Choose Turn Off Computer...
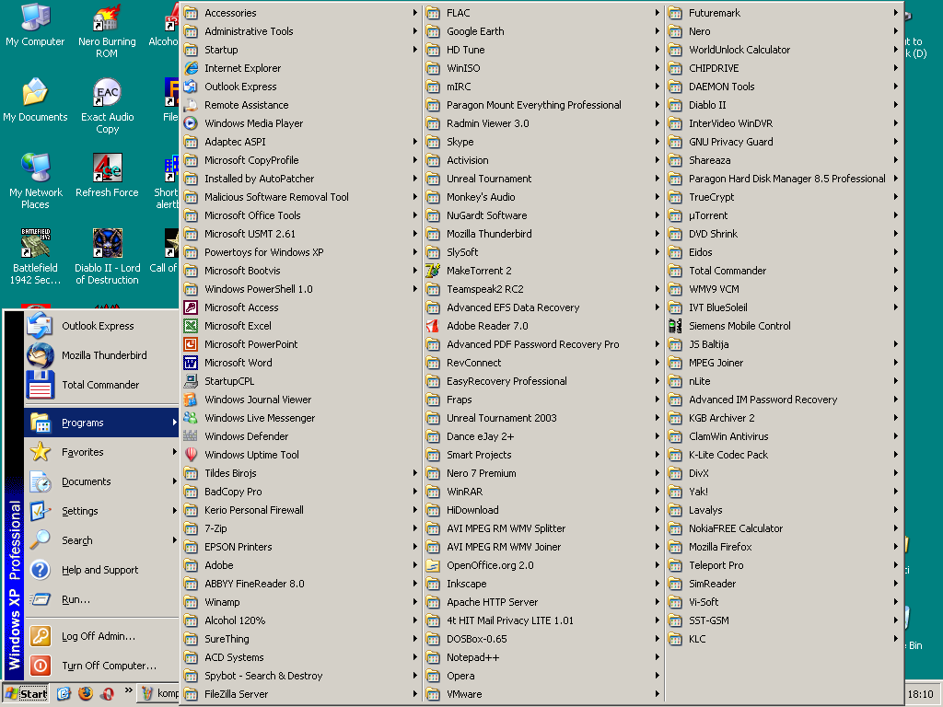Image resolution: width=943 pixels, height=707 pixels. click(102, 666)
